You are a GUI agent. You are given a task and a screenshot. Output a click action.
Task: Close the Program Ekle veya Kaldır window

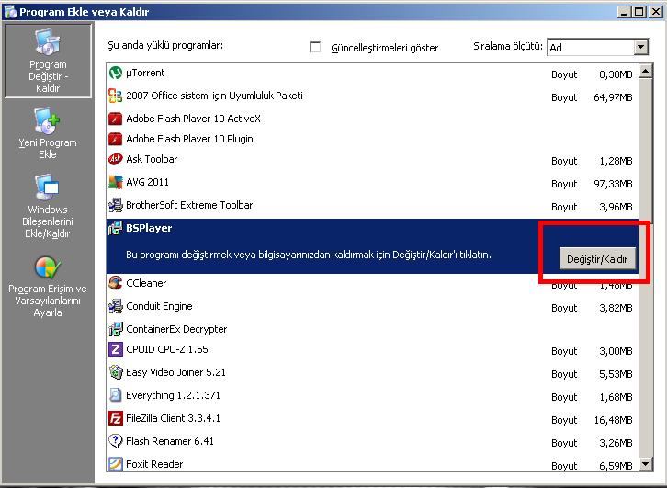pos(656,11)
